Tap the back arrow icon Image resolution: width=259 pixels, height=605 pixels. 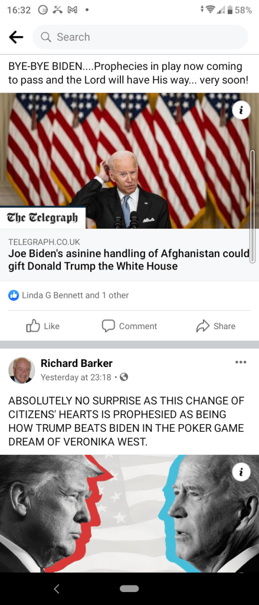pyautogui.click(x=16, y=37)
